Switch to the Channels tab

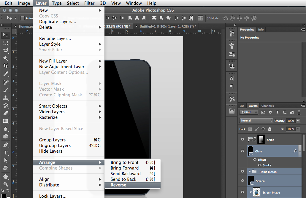267,106
